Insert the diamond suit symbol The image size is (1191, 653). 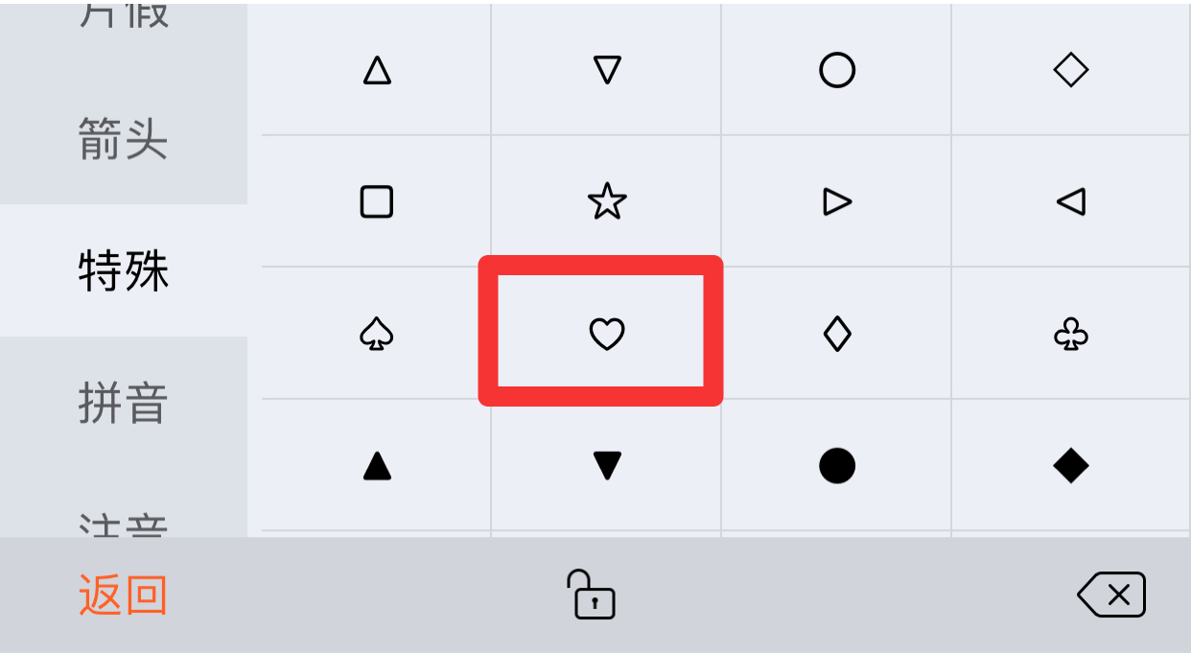tap(837, 334)
